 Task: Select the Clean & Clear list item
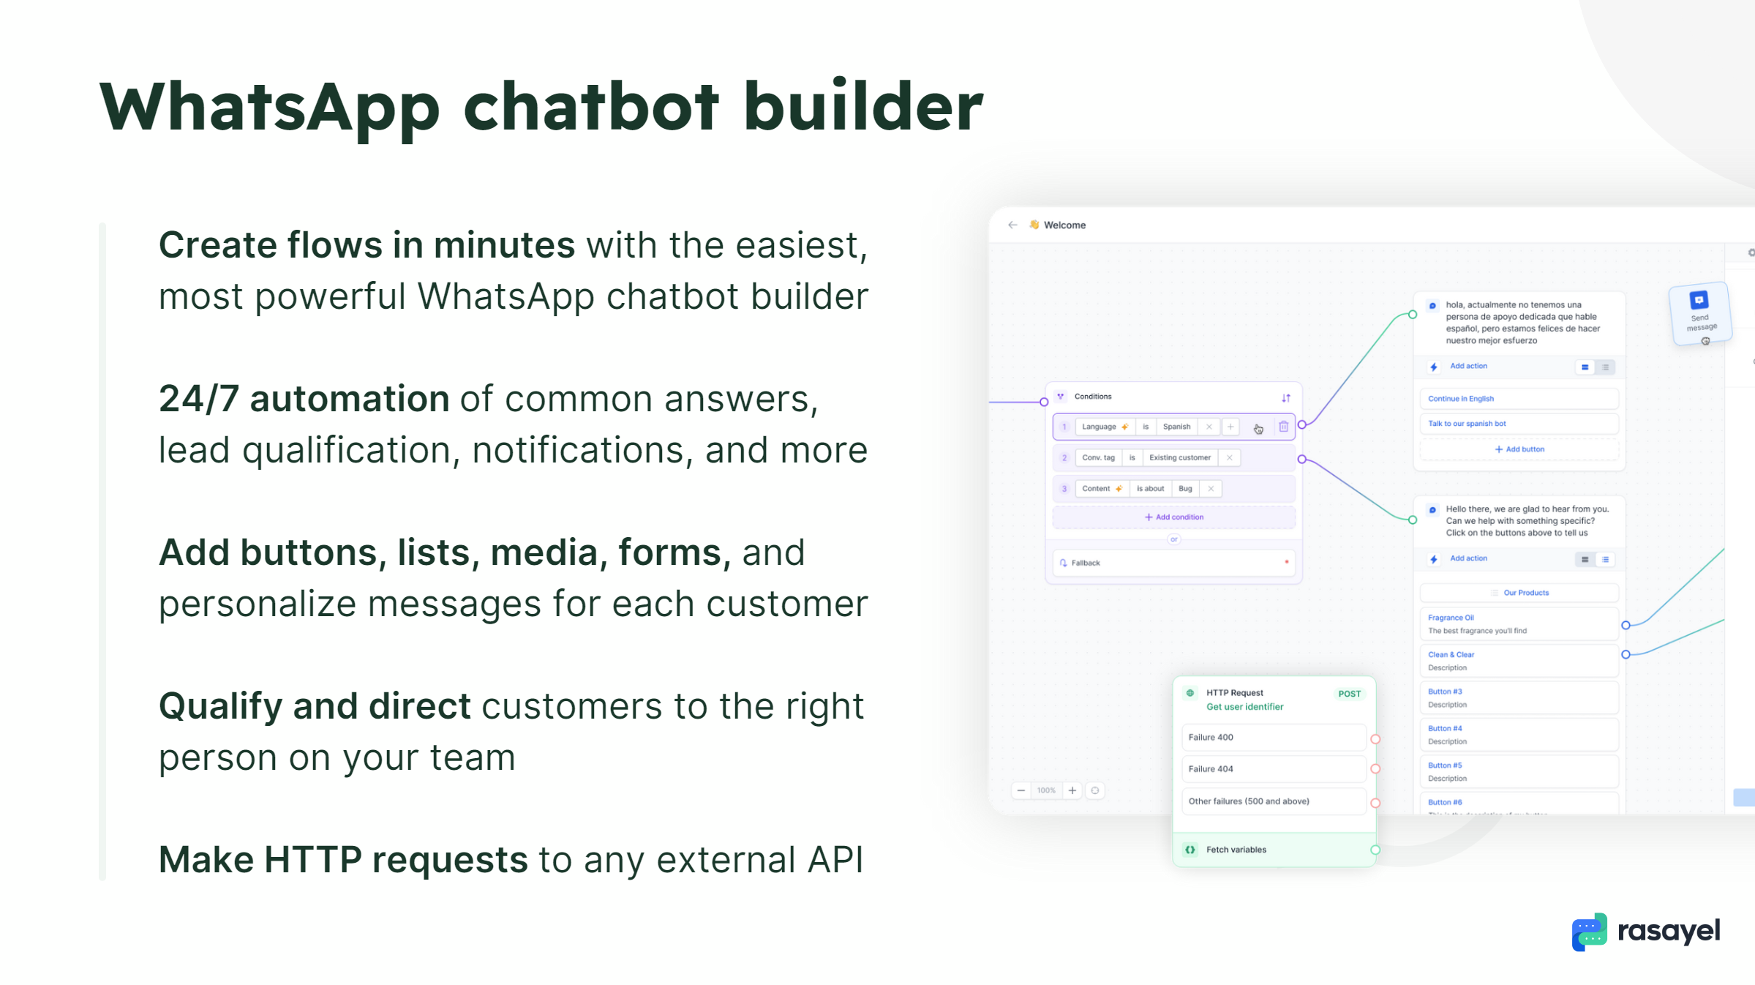tap(1518, 661)
